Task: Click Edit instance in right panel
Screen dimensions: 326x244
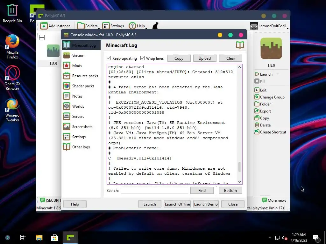Action: [x=260, y=90]
